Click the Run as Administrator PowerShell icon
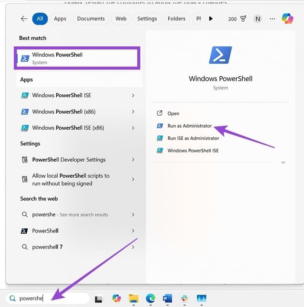 point(160,126)
